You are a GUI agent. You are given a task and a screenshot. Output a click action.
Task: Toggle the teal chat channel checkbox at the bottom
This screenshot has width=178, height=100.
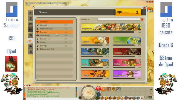coord(76,97)
